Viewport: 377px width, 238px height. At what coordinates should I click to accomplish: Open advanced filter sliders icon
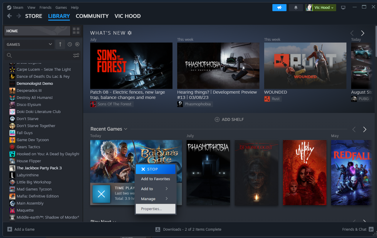tap(76, 55)
